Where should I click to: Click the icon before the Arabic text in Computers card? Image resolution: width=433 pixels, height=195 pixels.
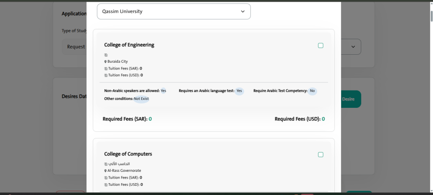(x=106, y=164)
